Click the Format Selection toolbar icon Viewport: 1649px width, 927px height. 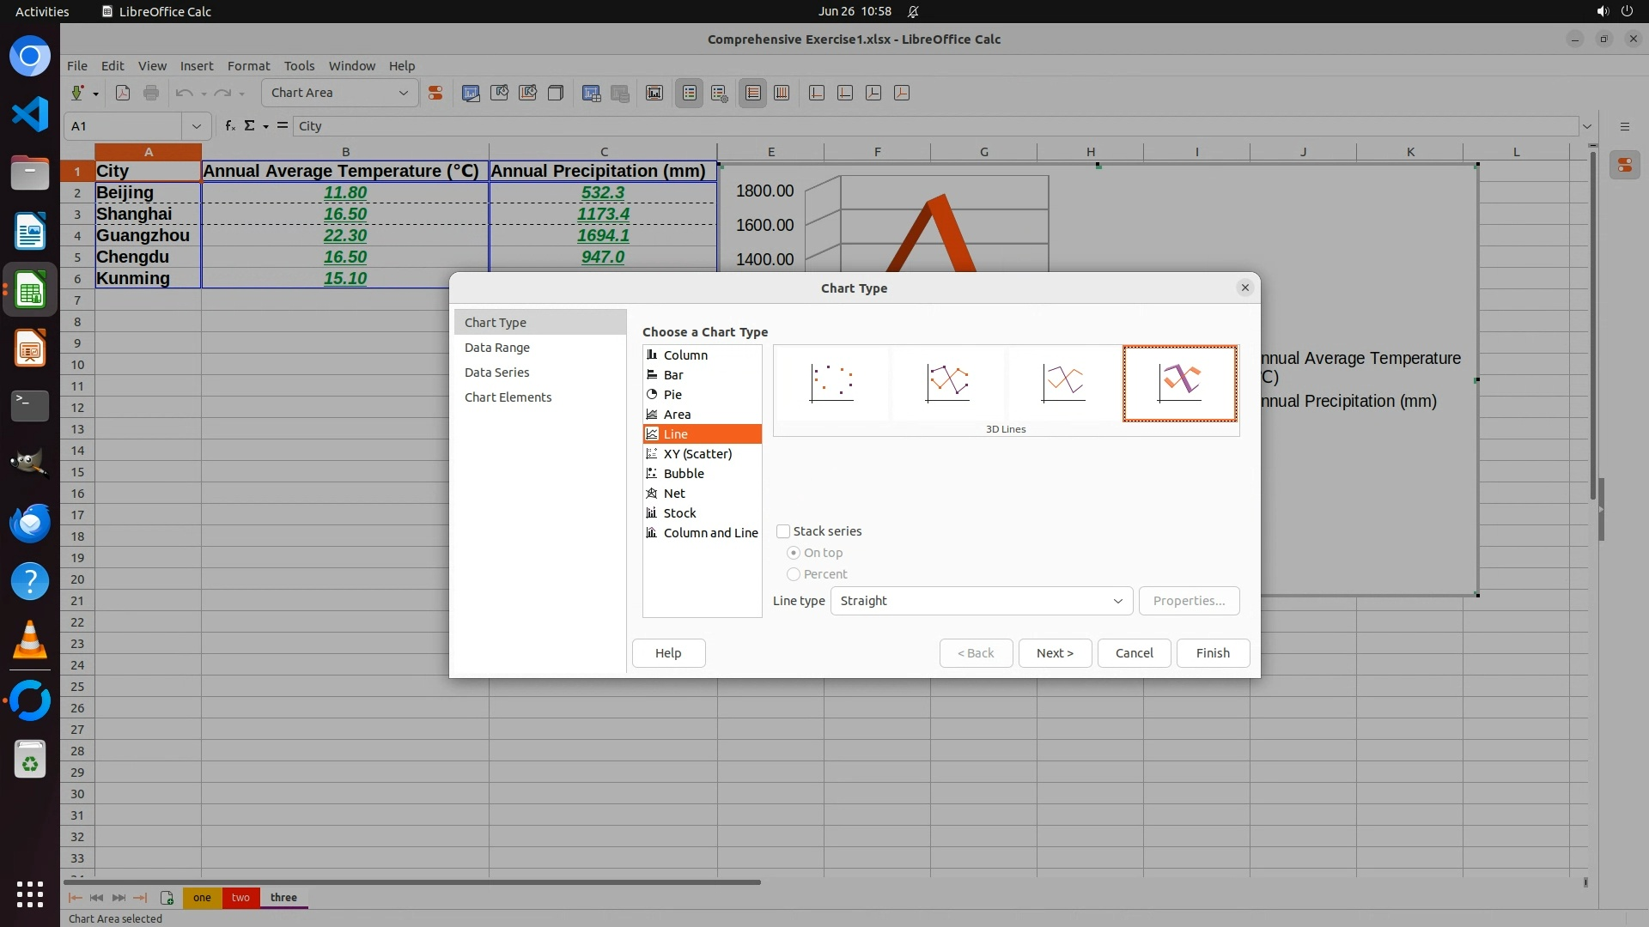coord(435,93)
